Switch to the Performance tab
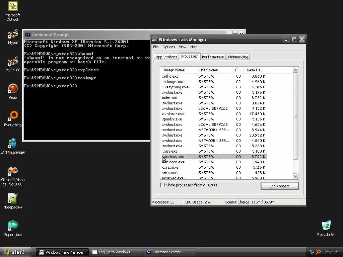Viewport: 343px width, 257px height. pyautogui.click(x=213, y=57)
